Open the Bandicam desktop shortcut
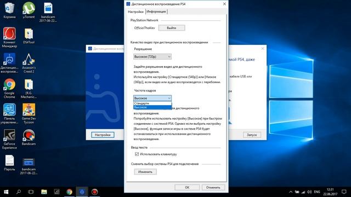The height and width of the screenshot is (197, 351). tap(29, 137)
